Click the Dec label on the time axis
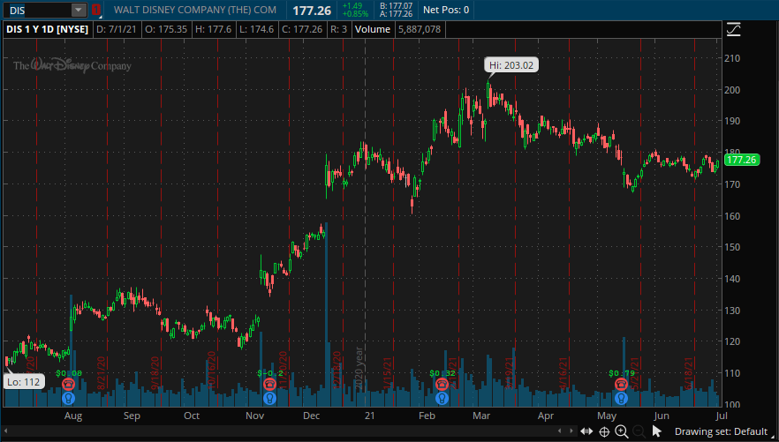 pos(312,416)
